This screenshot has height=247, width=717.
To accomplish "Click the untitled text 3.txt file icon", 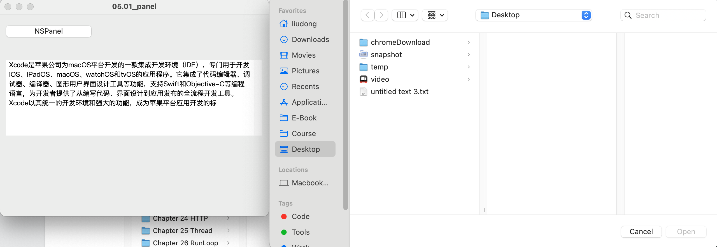I will [363, 92].
